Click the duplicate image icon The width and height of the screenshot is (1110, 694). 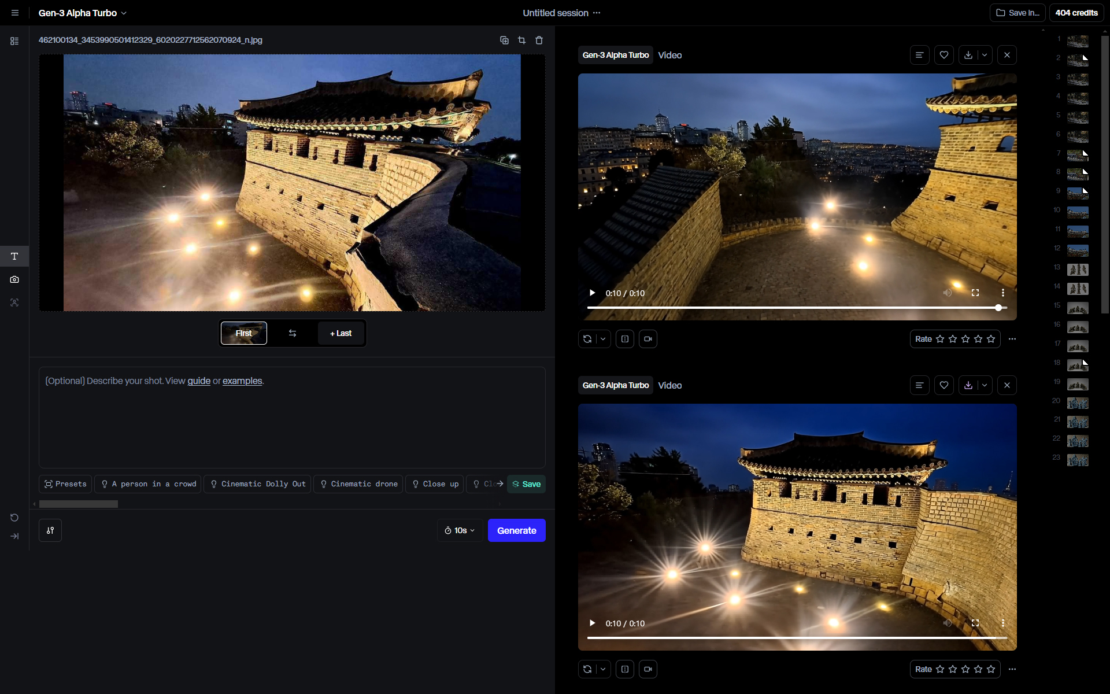point(504,40)
